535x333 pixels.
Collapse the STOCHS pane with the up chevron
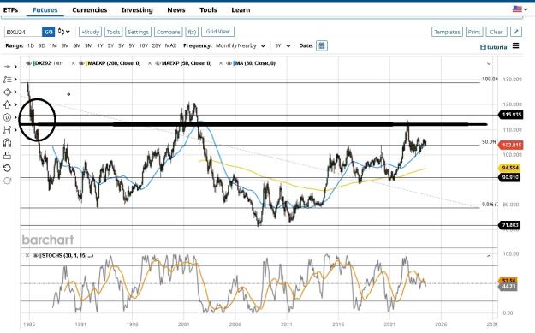click(489, 256)
